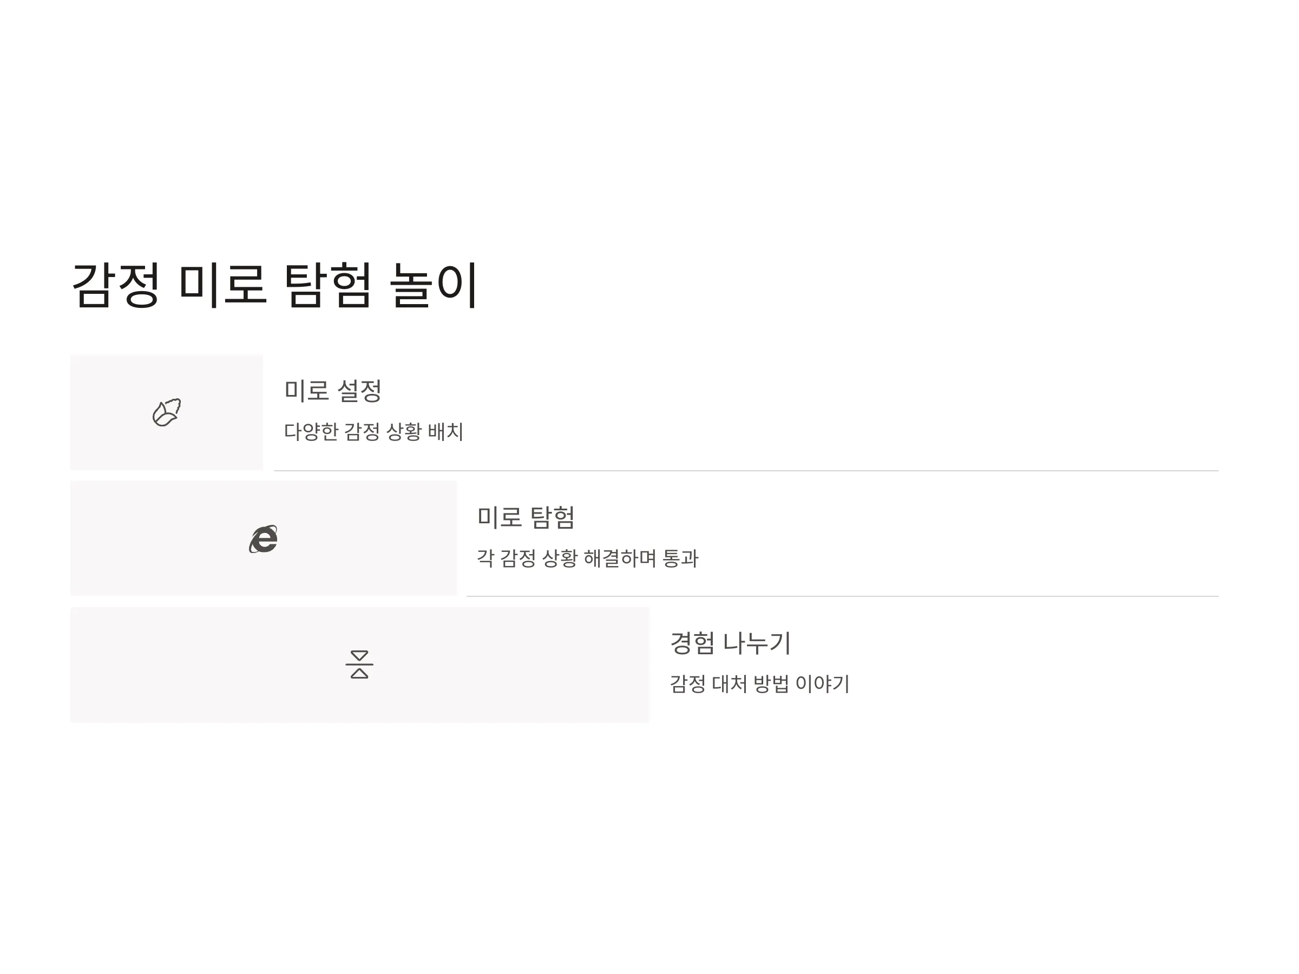Screen dimensions: 1299x974
Task: Select the 미로 탐험 step heading
Action: [x=526, y=517]
